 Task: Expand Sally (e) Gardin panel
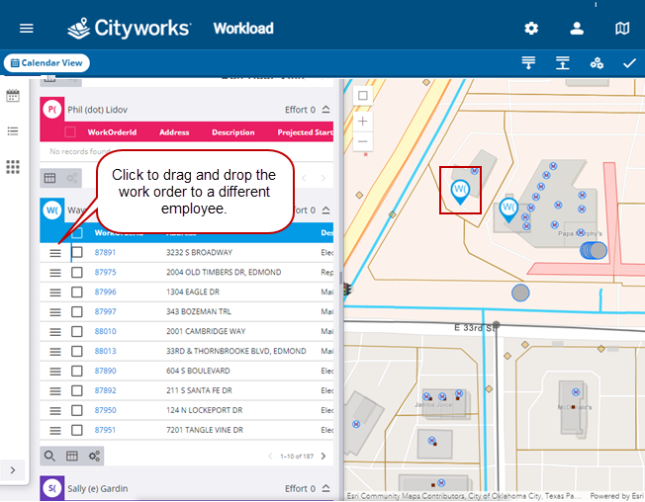point(325,488)
